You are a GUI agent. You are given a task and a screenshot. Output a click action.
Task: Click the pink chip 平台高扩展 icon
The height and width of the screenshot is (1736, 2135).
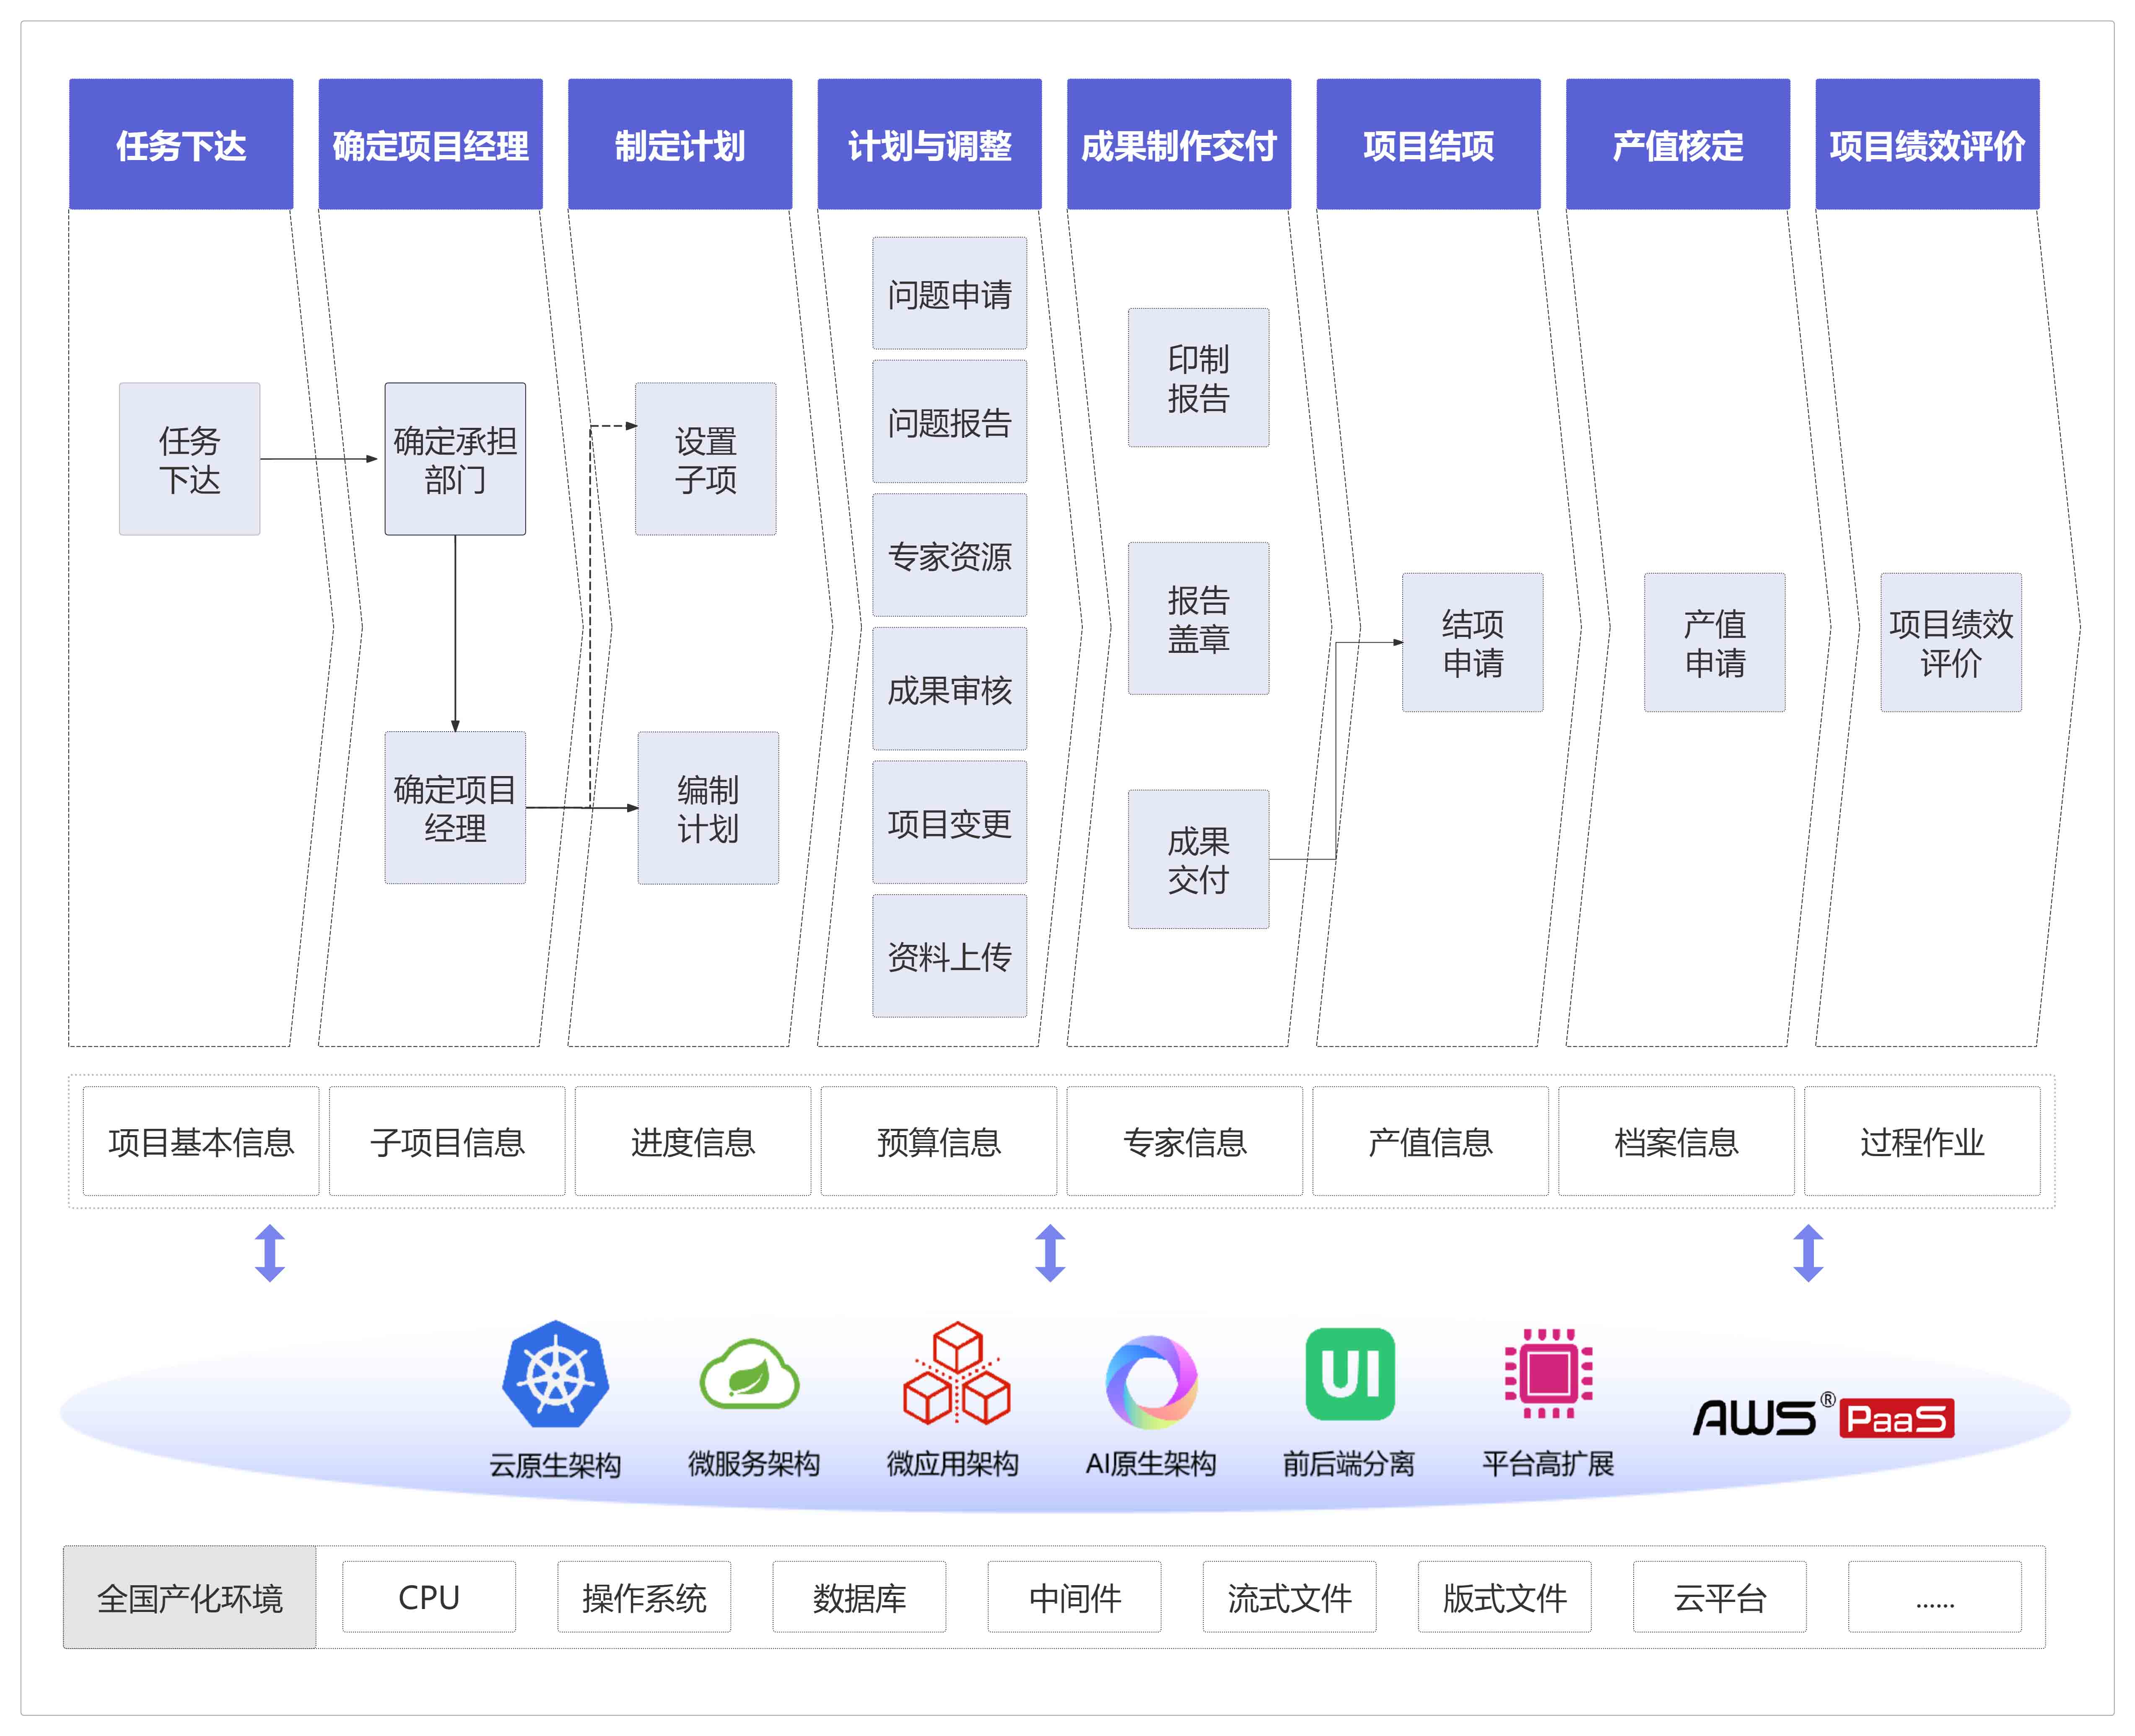1548,1373
